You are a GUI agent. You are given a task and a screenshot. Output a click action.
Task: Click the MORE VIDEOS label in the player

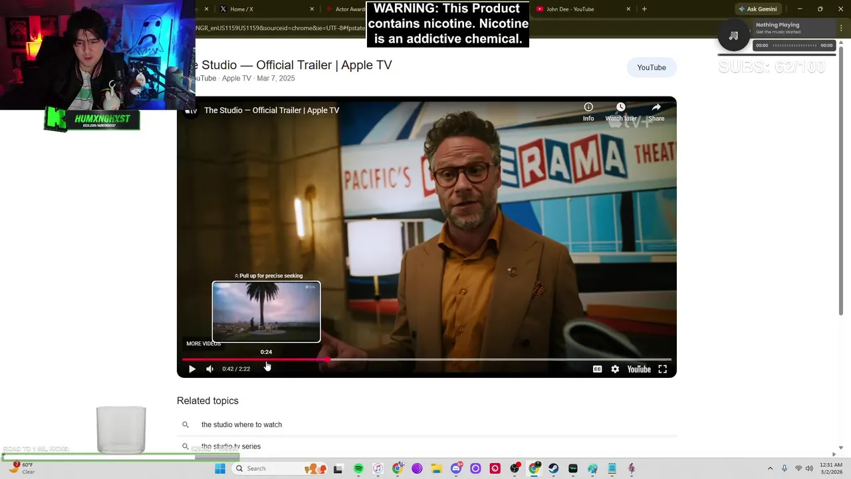pyautogui.click(x=203, y=343)
